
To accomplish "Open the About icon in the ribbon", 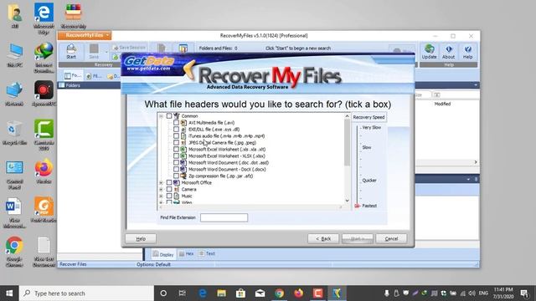I will click(x=448, y=52).
